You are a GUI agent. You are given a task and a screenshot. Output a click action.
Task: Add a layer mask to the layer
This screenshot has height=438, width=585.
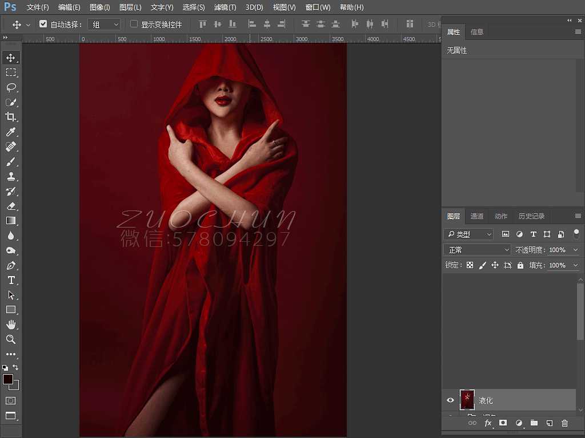503,423
